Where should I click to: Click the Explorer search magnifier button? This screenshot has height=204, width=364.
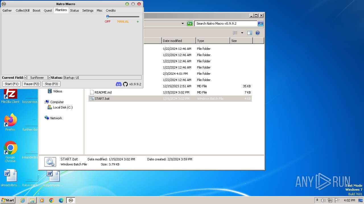pyautogui.click(x=260, y=24)
